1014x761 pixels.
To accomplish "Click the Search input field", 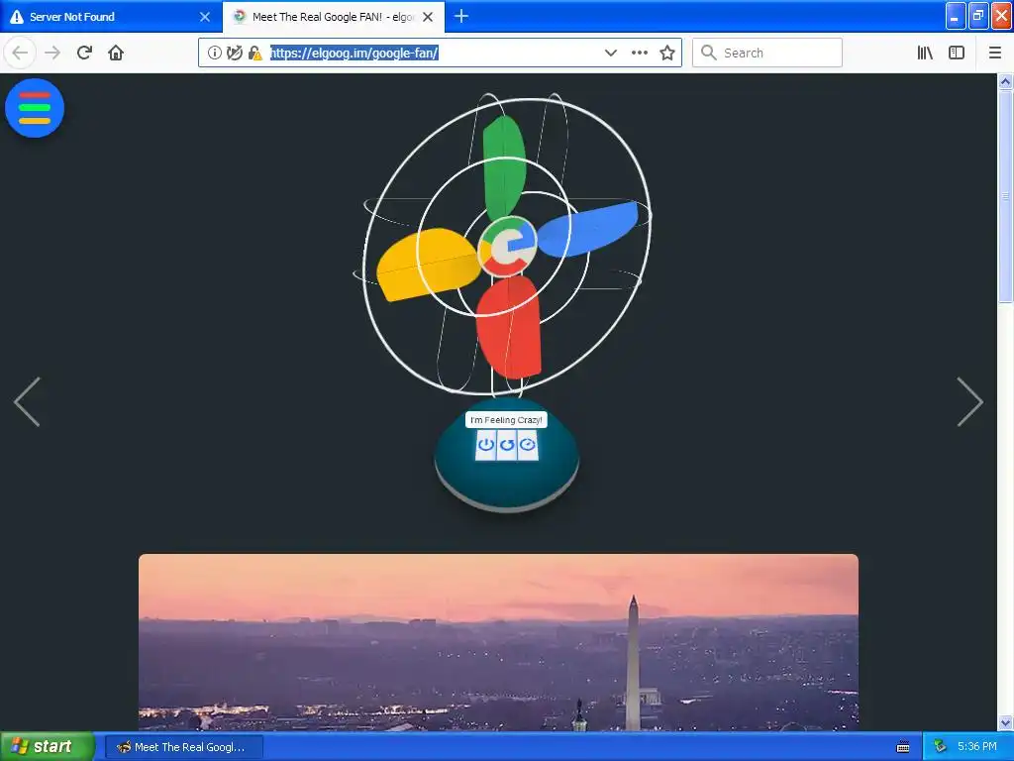I will tap(767, 53).
